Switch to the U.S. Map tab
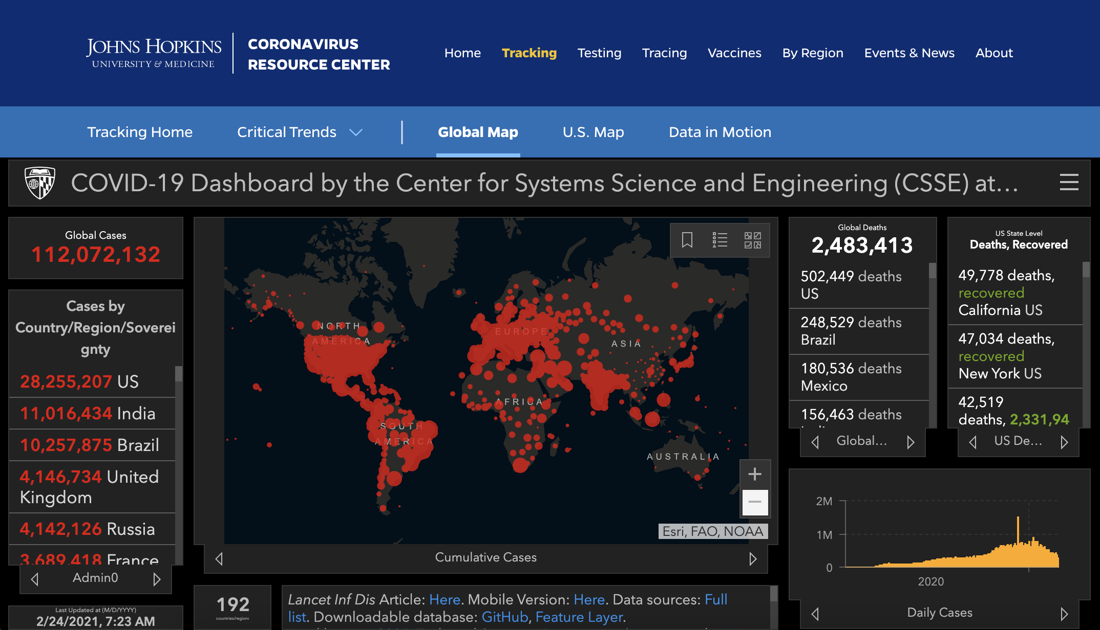Viewport: 1100px width, 630px height. click(593, 132)
